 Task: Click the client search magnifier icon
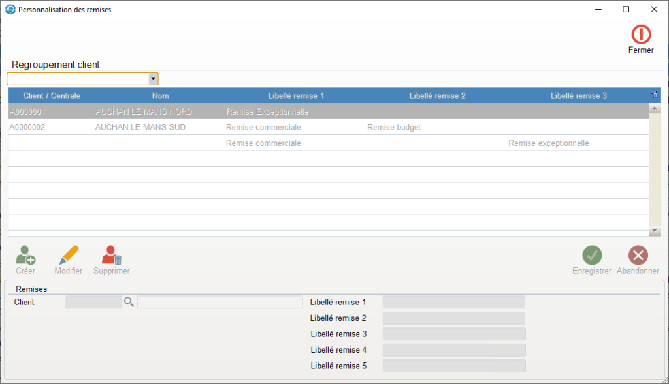129,302
